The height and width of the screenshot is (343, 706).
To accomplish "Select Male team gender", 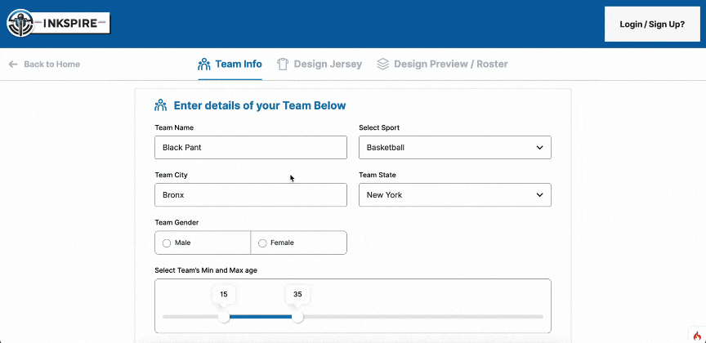I will (x=168, y=243).
